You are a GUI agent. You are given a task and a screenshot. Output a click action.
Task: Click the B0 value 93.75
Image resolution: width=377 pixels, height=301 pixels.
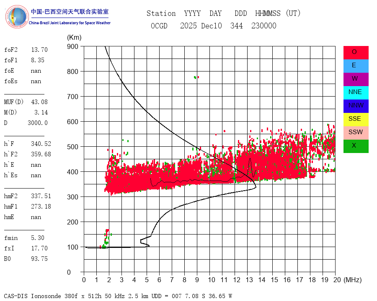pos(39,259)
